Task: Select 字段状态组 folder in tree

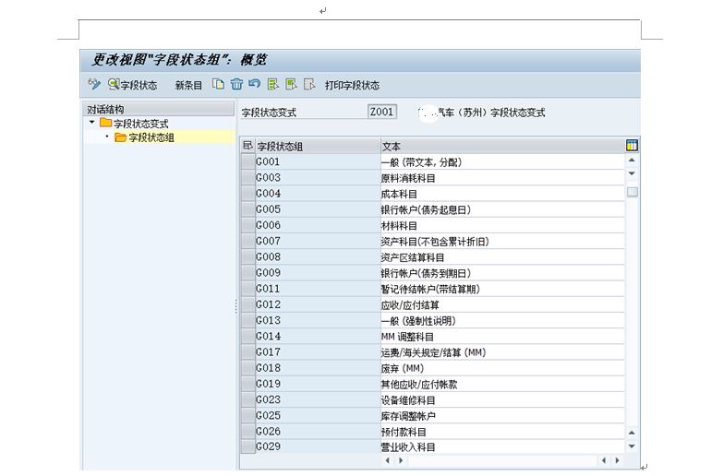Action: point(144,137)
